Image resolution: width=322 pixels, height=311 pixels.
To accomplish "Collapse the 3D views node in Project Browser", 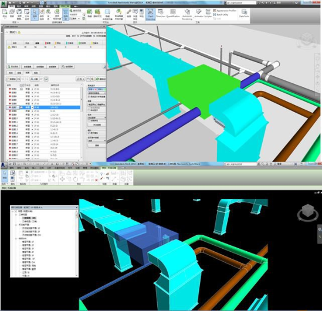I will click(x=16, y=215).
